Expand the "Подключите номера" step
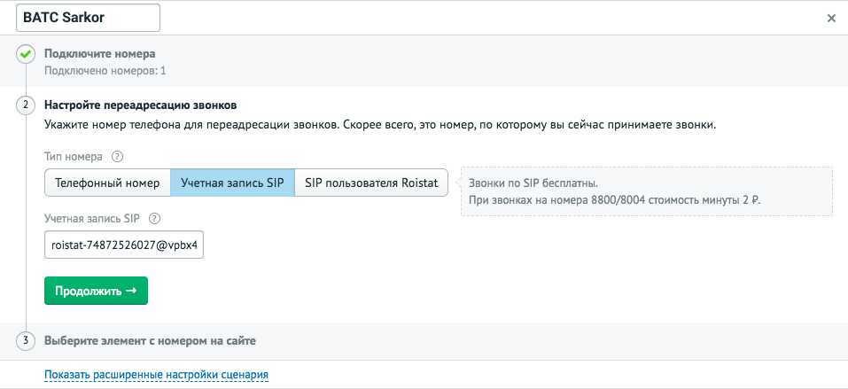 click(x=99, y=54)
